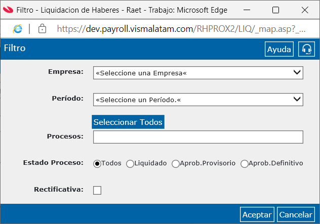The height and width of the screenshot is (224, 320).
Task: Choose Aprob.Provisorio process state
Action: (176, 164)
